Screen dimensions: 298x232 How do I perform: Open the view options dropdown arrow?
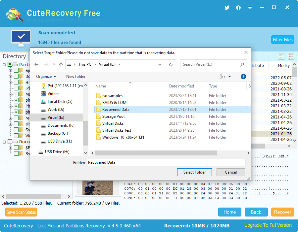coord(230,77)
